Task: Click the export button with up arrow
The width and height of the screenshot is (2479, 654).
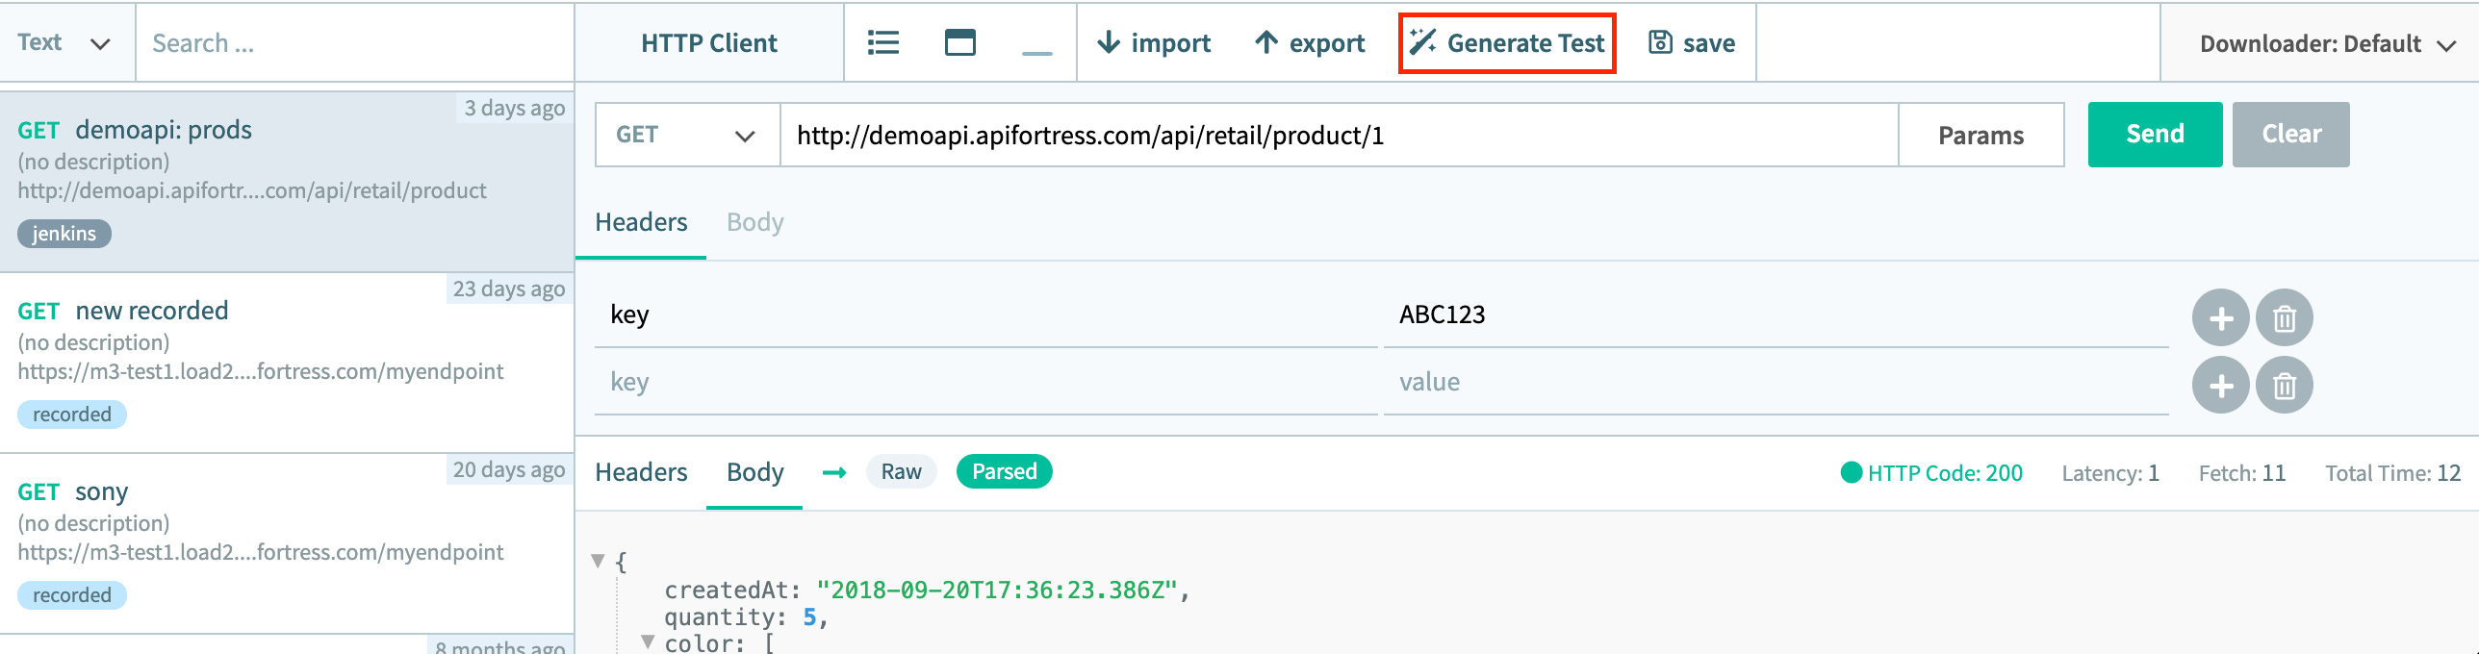Action: [x=1310, y=42]
